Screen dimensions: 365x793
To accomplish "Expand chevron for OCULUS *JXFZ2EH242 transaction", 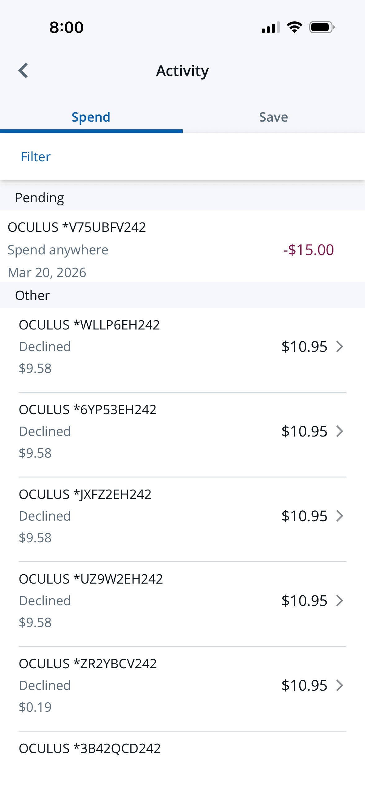I will coord(340,516).
